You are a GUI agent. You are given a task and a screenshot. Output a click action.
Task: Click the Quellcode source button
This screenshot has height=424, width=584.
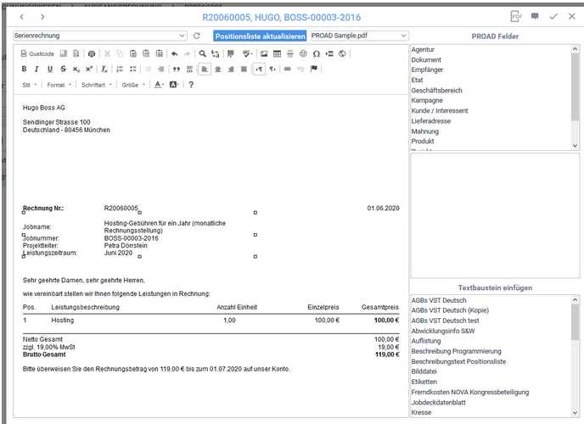pyautogui.click(x=37, y=53)
